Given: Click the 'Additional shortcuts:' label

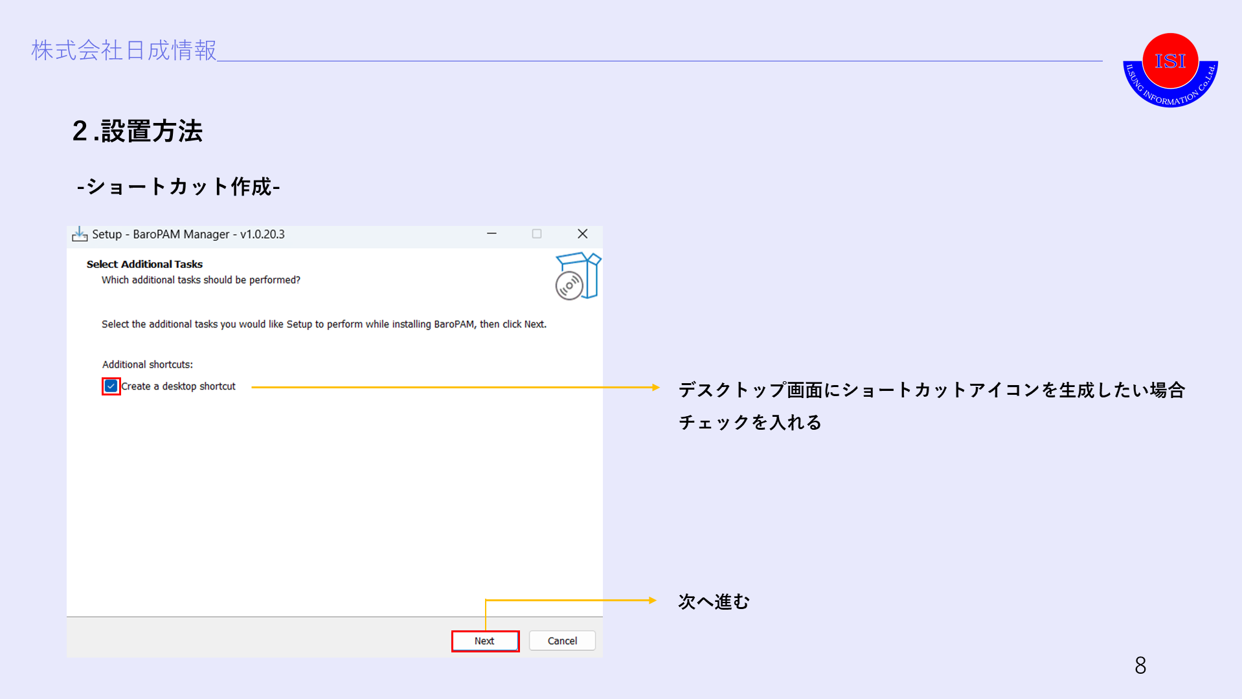Looking at the screenshot, I should [148, 364].
